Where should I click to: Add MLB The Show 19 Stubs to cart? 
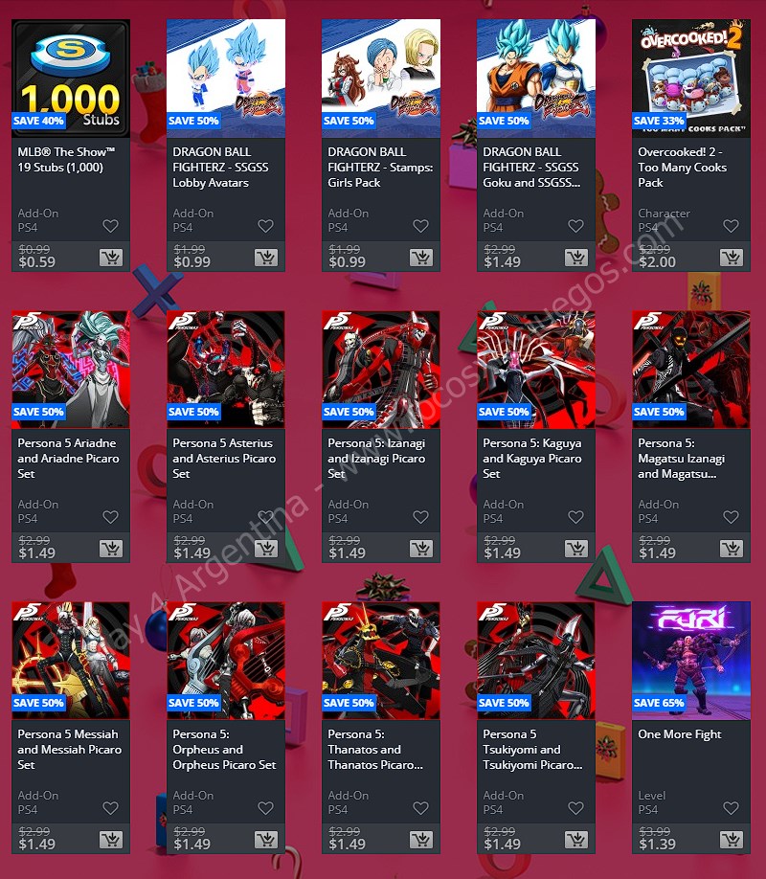coord(111,258)
